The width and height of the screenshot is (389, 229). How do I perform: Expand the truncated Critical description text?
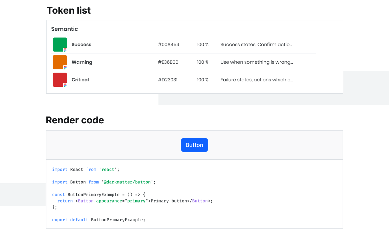click(257, 80)
